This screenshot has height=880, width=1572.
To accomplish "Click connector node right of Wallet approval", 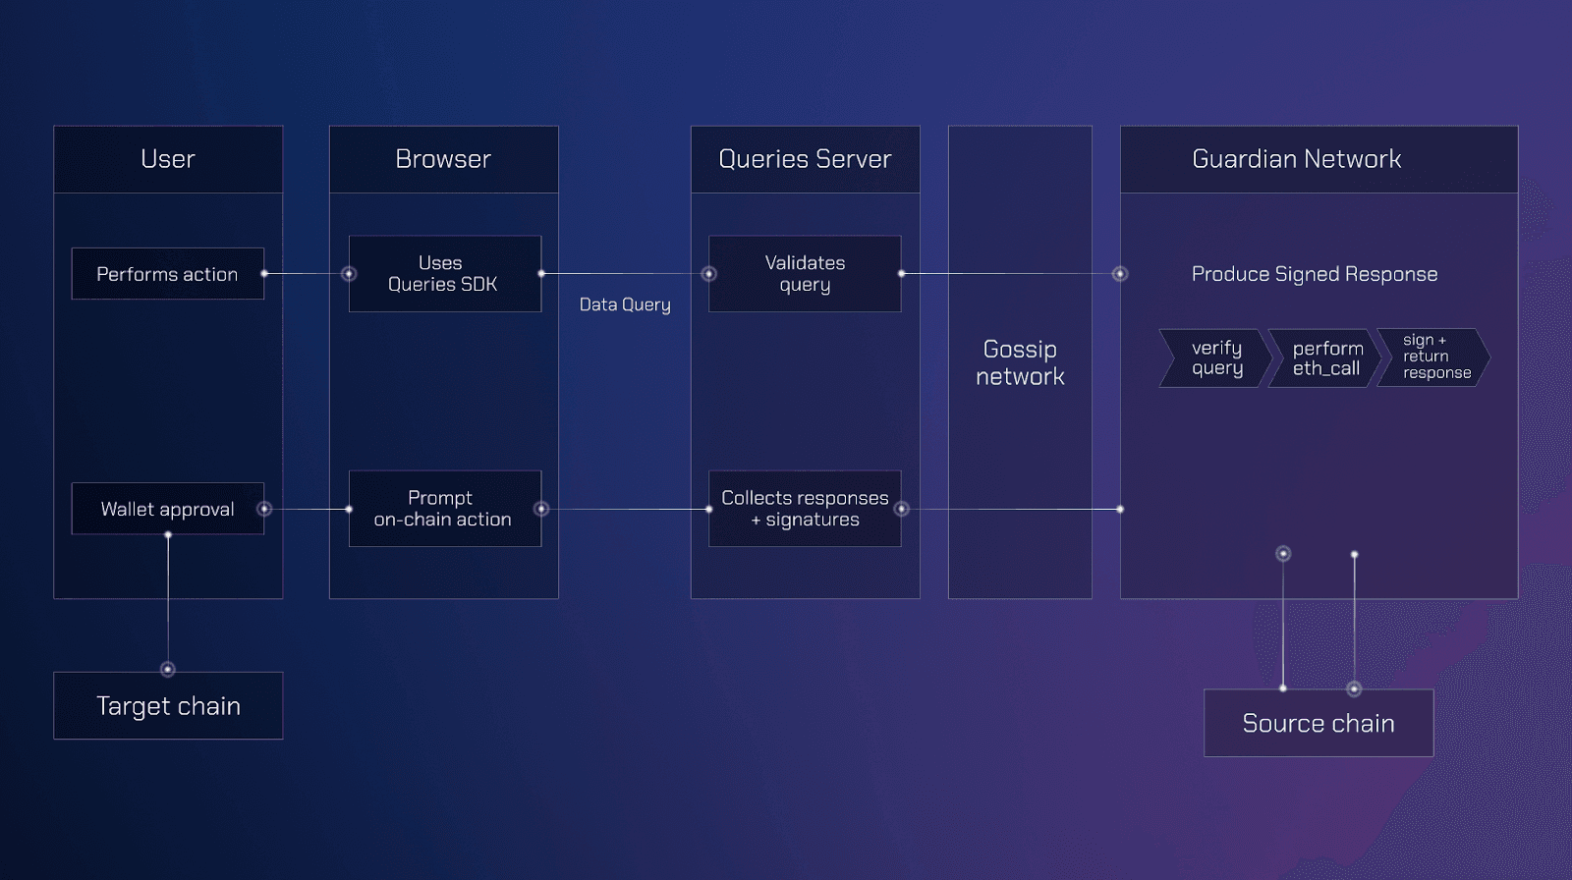I will (x=264, y=509).
